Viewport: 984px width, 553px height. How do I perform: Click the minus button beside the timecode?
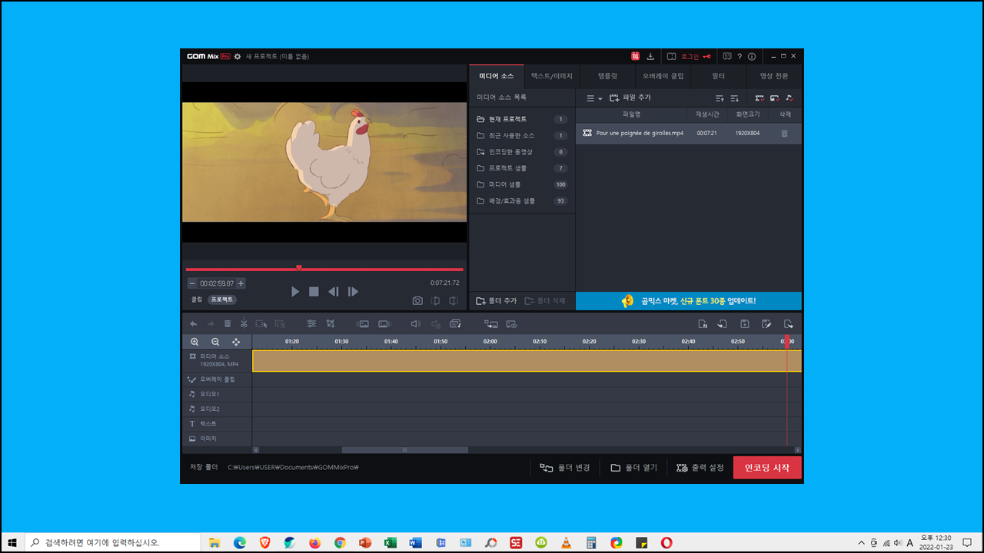click(x=192, y=283)
